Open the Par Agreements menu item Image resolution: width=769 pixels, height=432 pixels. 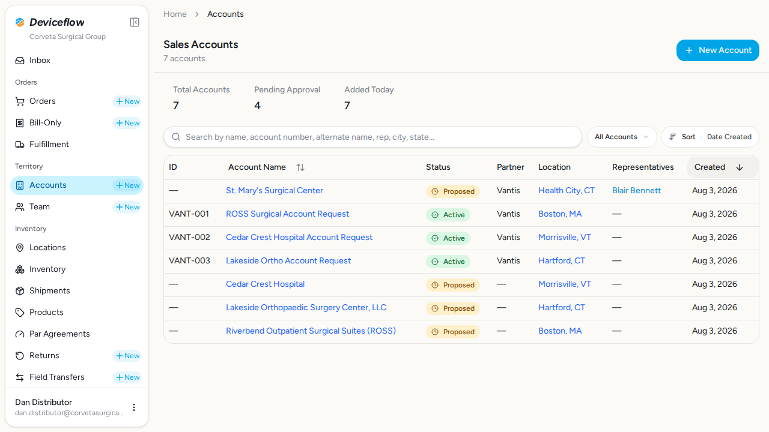(77, 334)
